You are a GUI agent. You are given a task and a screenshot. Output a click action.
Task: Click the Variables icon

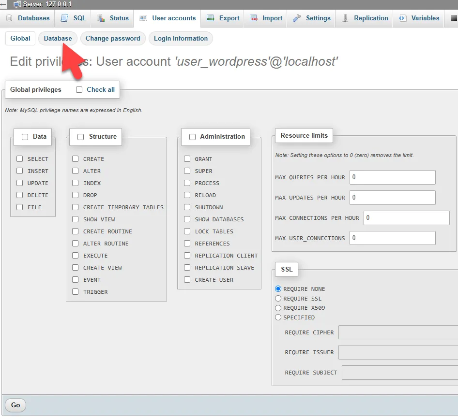click(x=402, y=18)
